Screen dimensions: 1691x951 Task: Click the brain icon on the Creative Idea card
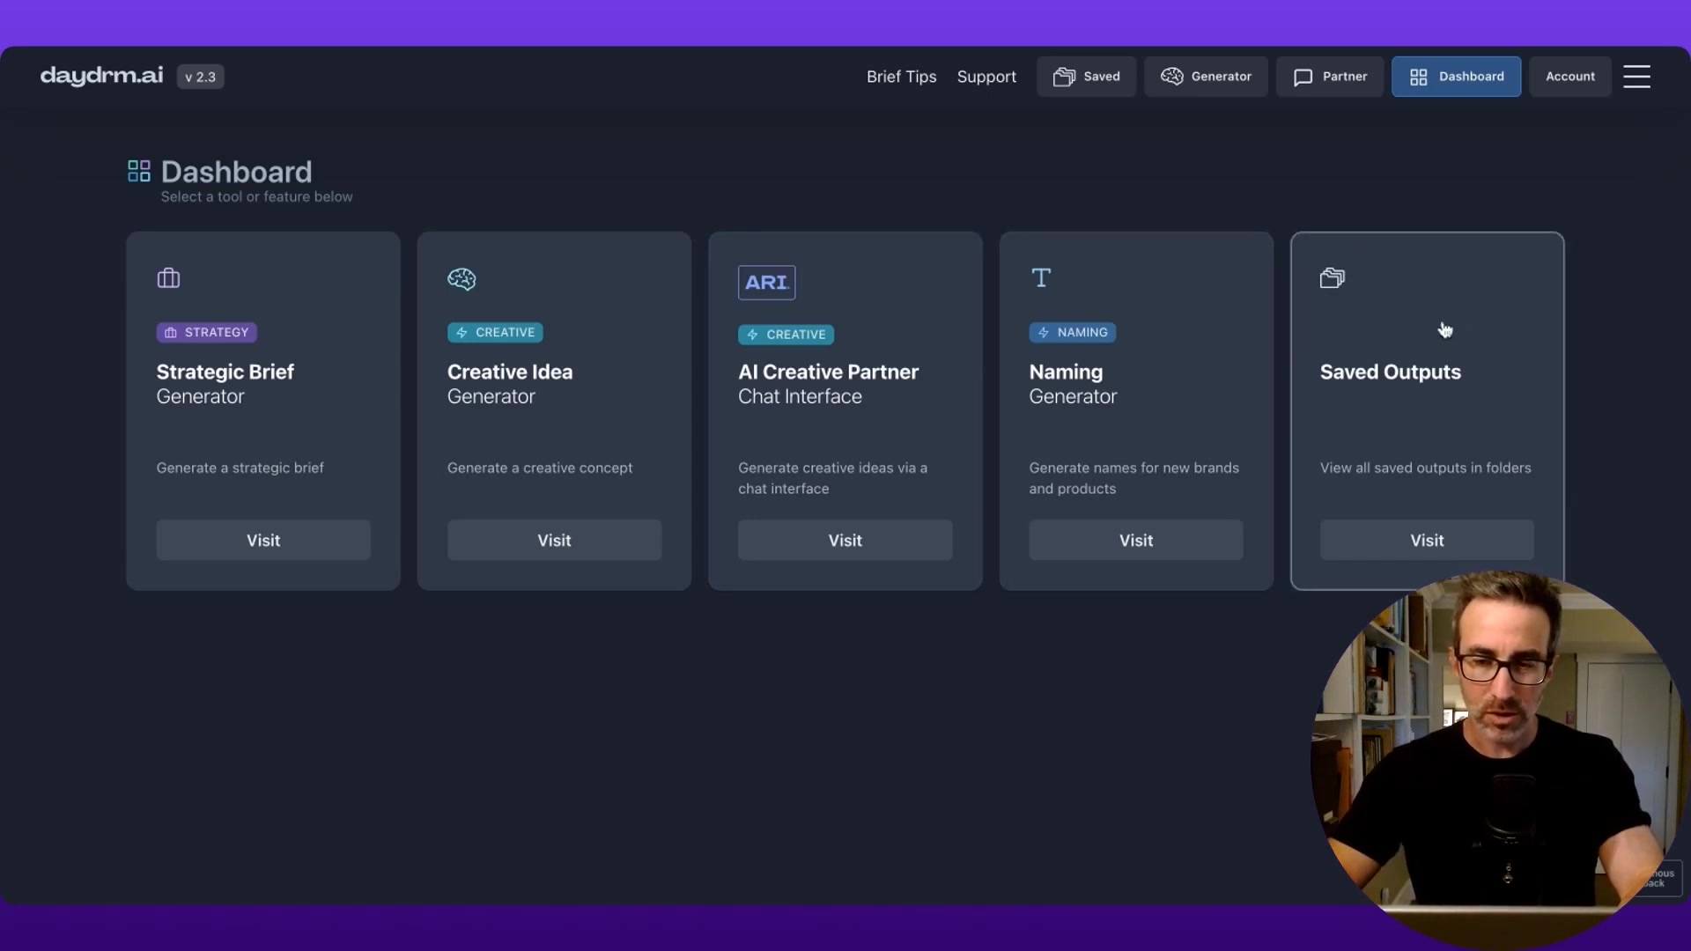coord(462,278)
